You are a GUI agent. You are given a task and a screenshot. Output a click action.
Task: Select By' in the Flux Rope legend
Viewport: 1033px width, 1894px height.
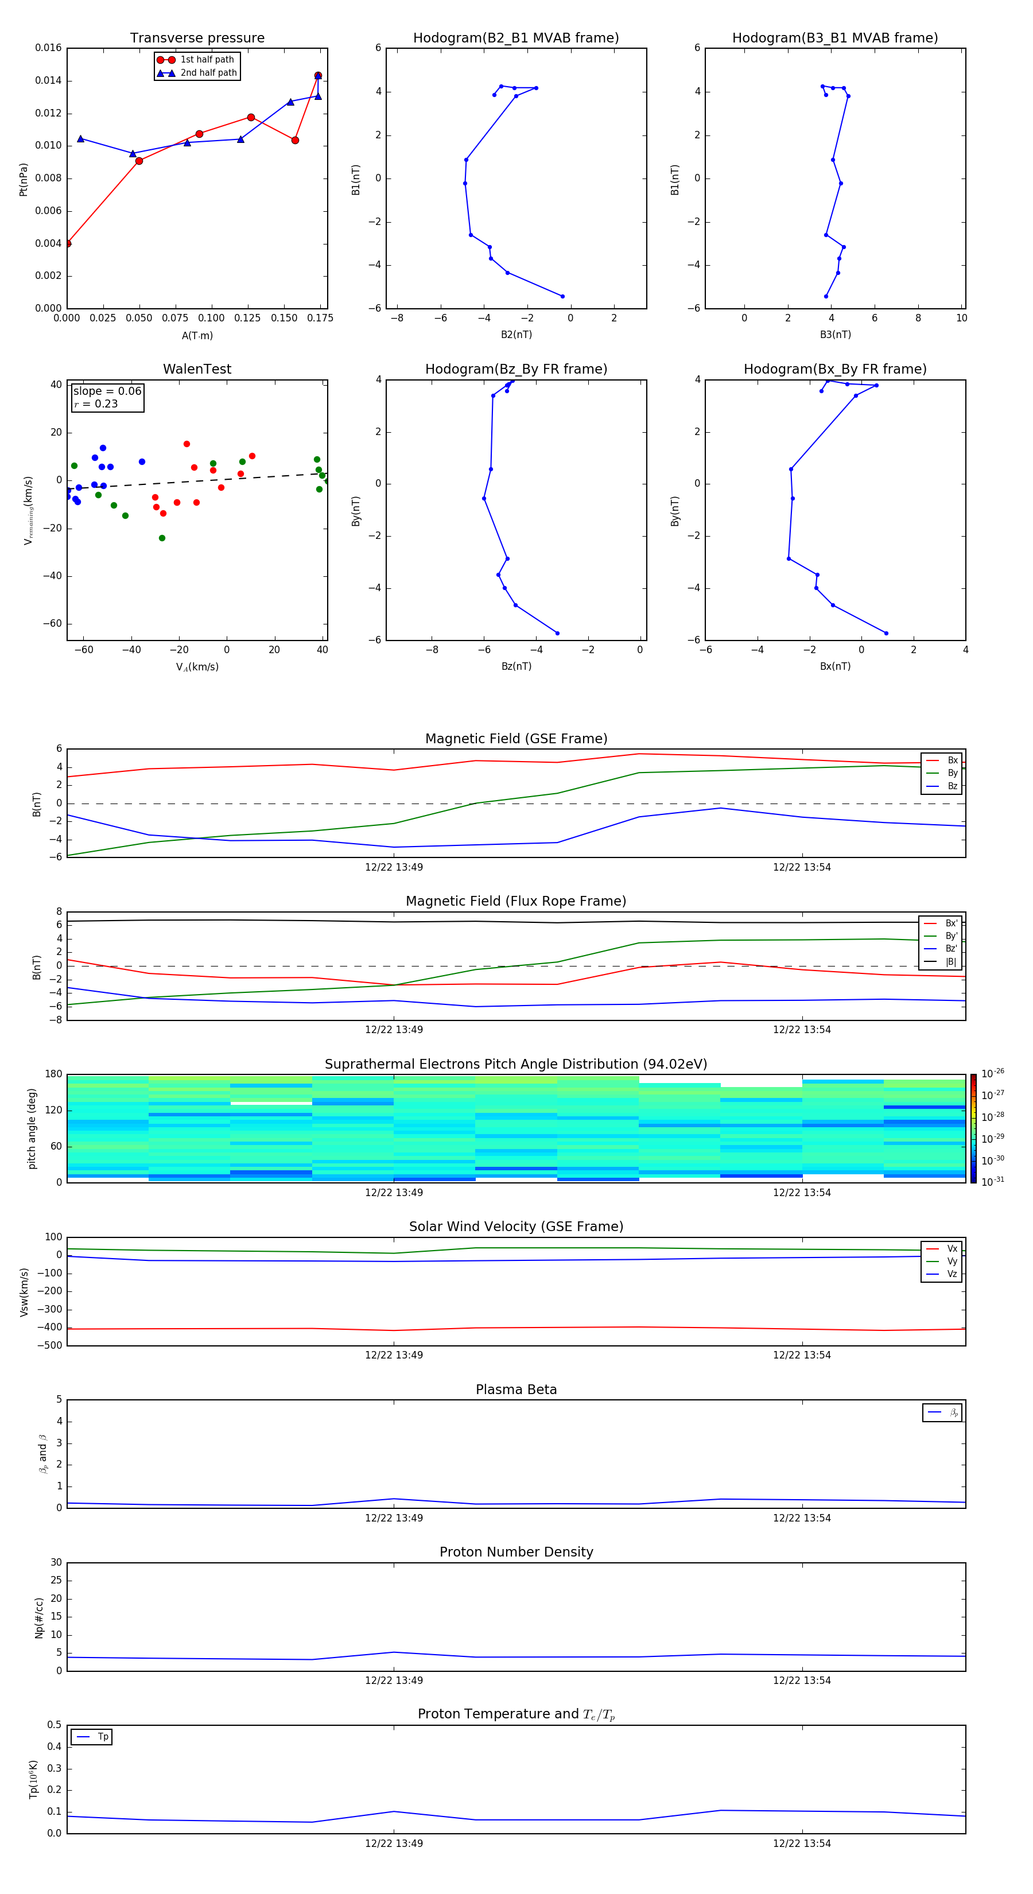click(941, 937)
